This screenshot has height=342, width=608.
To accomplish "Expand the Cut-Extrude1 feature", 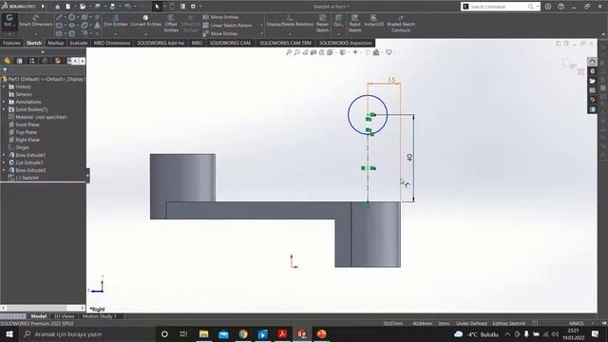I will [4, 162].
